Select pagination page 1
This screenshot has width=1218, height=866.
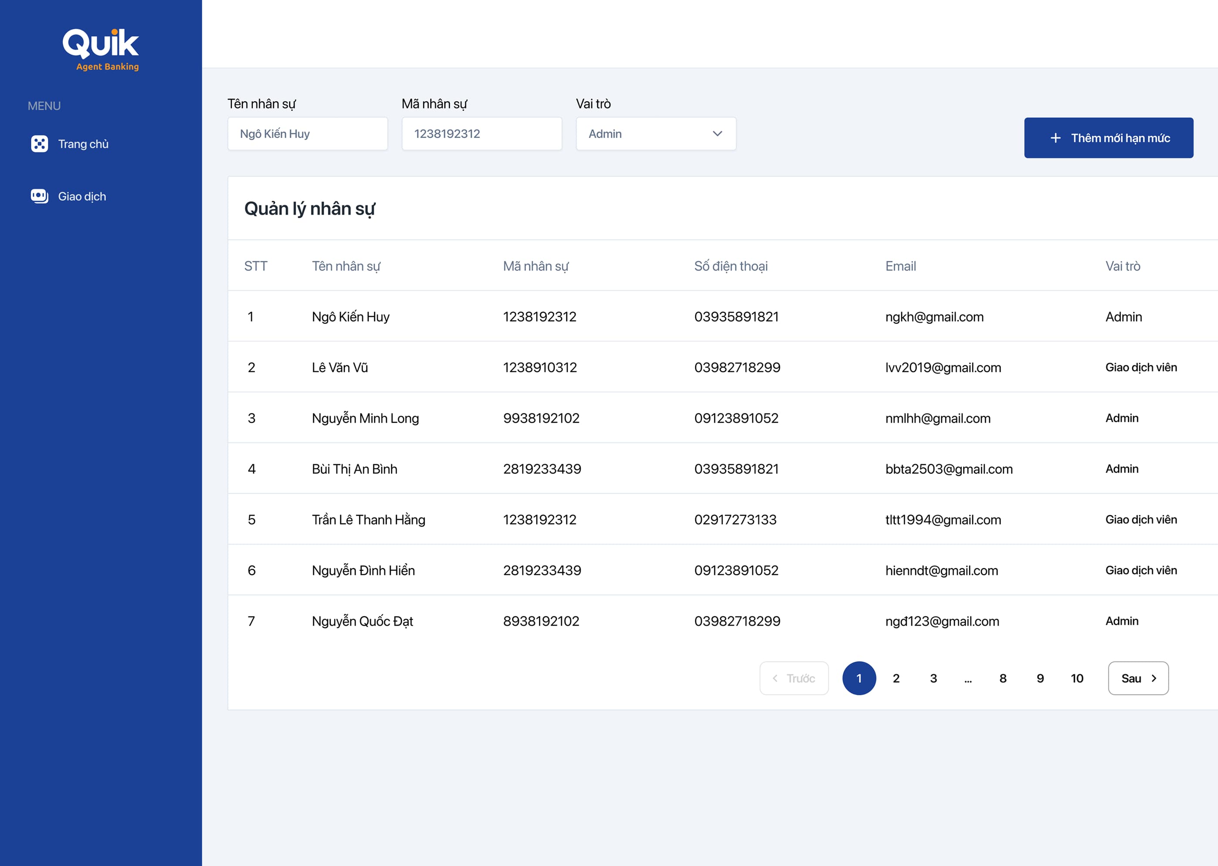[859, 678]
